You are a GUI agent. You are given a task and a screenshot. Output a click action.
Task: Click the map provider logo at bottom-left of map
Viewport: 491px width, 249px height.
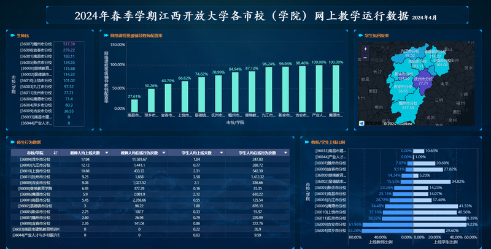pyautogui.click(x=361, y=123)
